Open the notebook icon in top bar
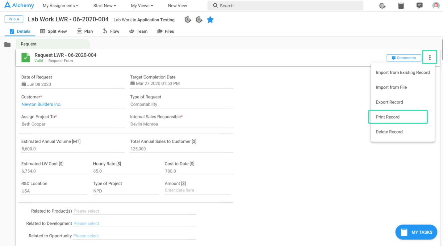This screenshot has width=443, height=246. click(401, 6)
